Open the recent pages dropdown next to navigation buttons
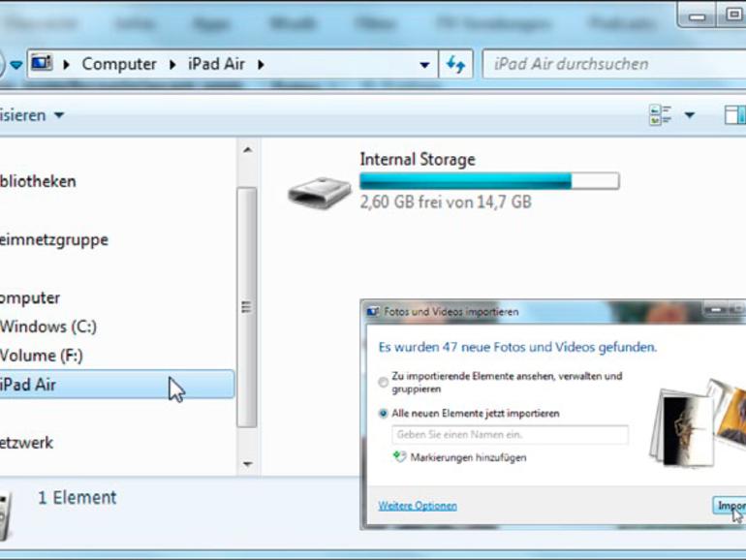 [x=16, y=65]
